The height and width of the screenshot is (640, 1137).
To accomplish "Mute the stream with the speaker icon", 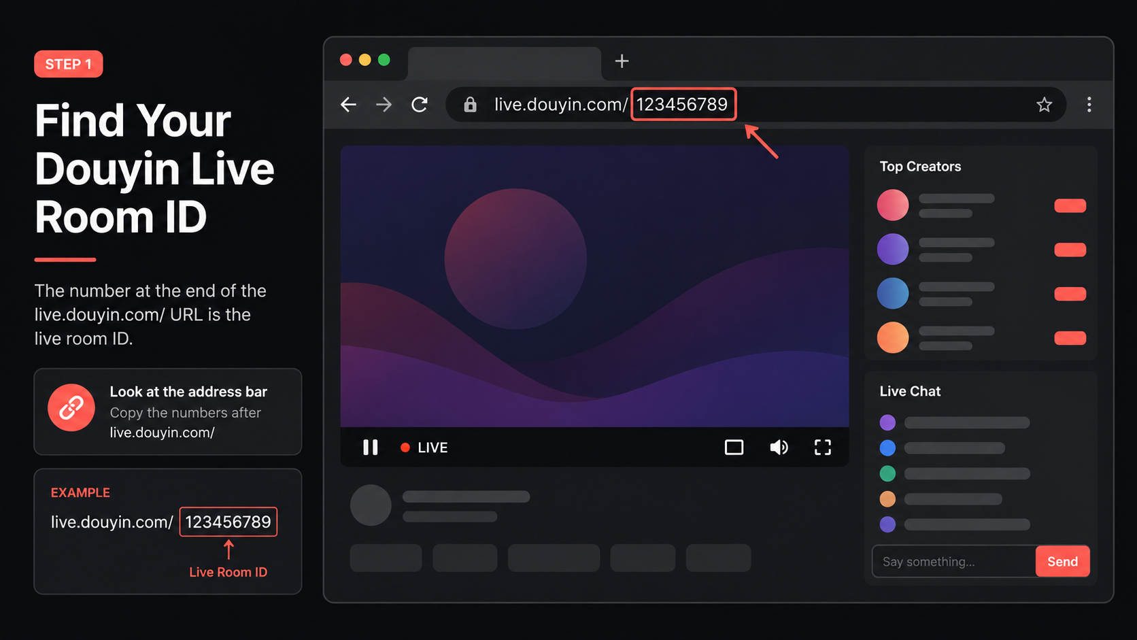I will [x=779, y=448].
